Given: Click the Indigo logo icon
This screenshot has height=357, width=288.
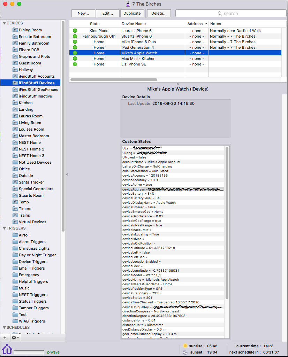Looking at the screenshot, I should (7, 349).
